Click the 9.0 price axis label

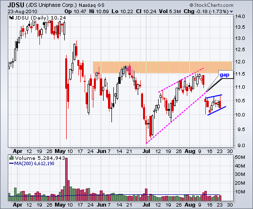point(241,145)
